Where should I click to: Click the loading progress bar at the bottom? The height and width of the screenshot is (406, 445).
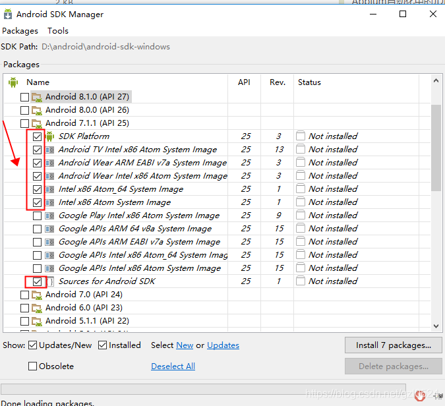pos(203,389)
